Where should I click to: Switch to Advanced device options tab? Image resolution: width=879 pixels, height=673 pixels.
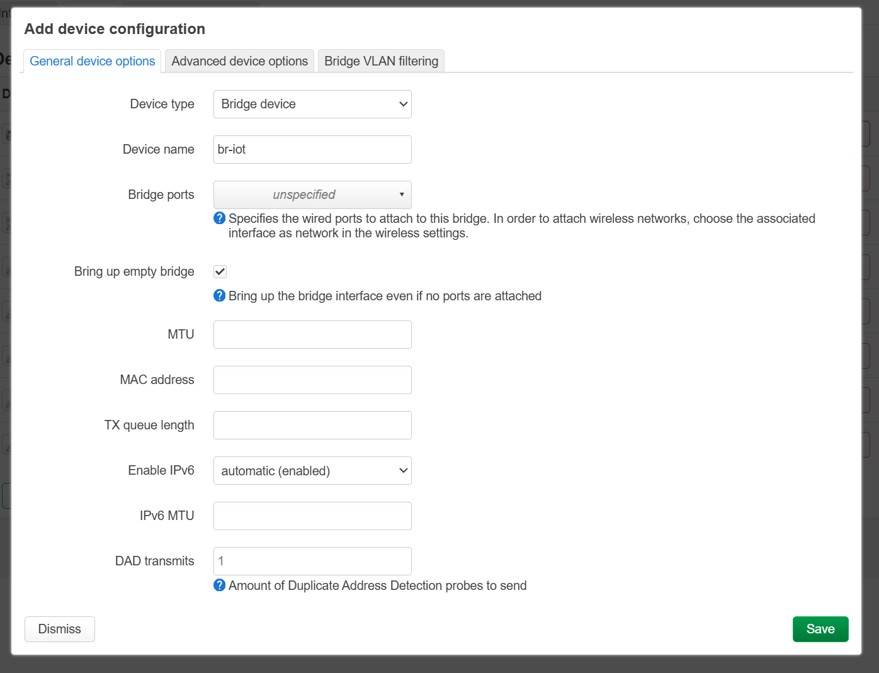[x=239, y=61]
